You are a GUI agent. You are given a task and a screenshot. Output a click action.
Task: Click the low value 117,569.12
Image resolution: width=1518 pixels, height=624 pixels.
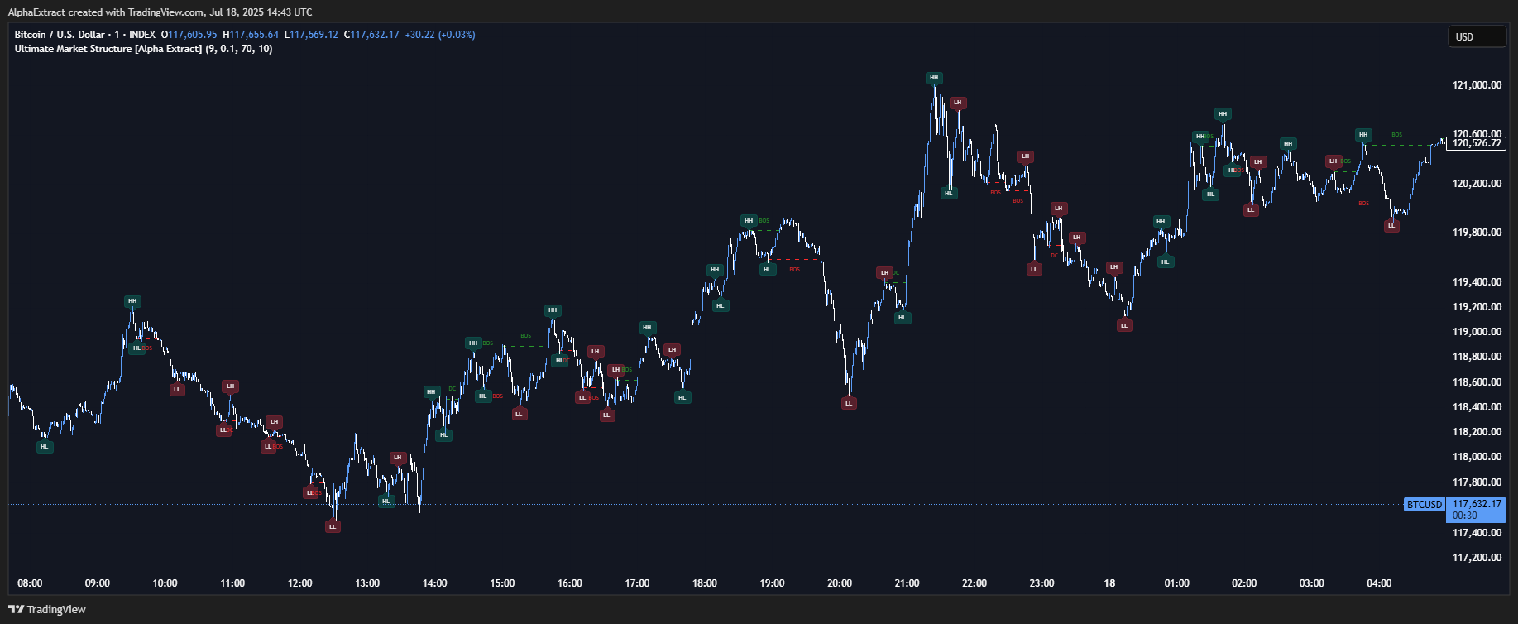pos(314,35)
